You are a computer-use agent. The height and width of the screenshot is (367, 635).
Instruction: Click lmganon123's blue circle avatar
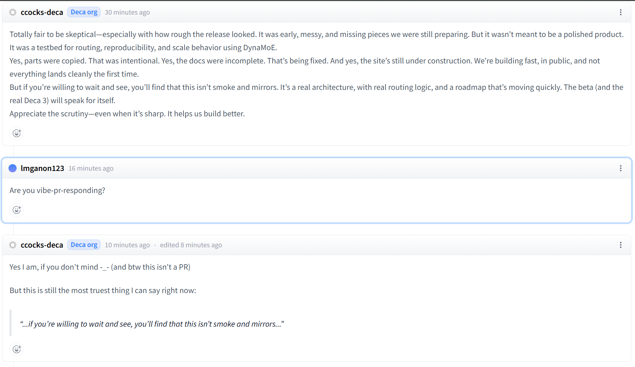click(x=13, y=168)
